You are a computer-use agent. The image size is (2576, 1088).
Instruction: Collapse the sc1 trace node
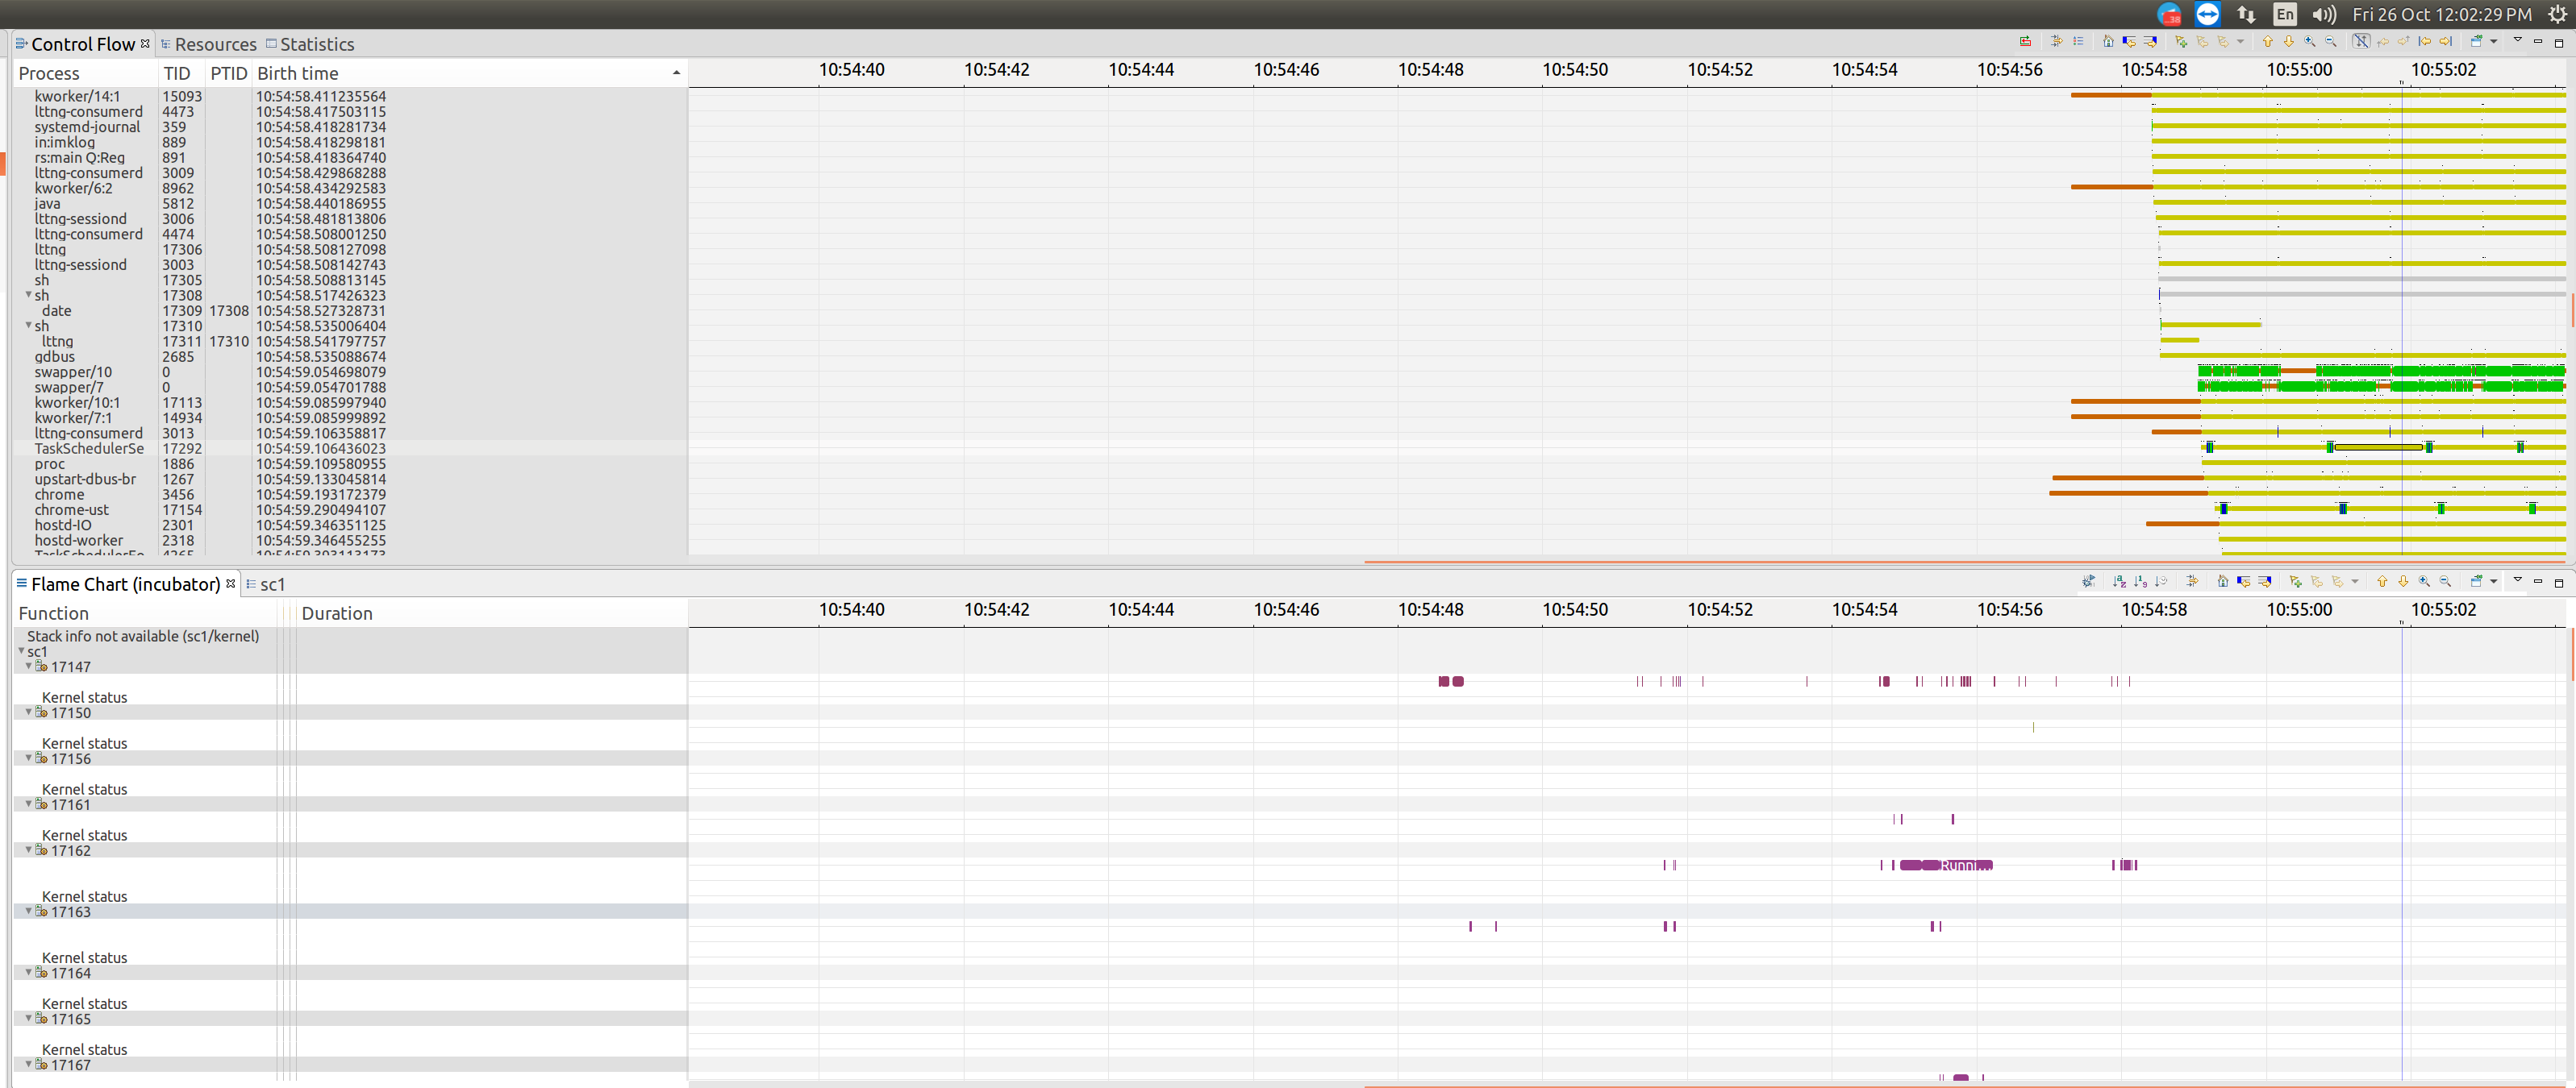pos(21,650)
